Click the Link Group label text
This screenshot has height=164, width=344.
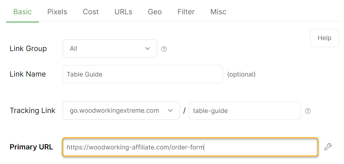tap(28, 49)
